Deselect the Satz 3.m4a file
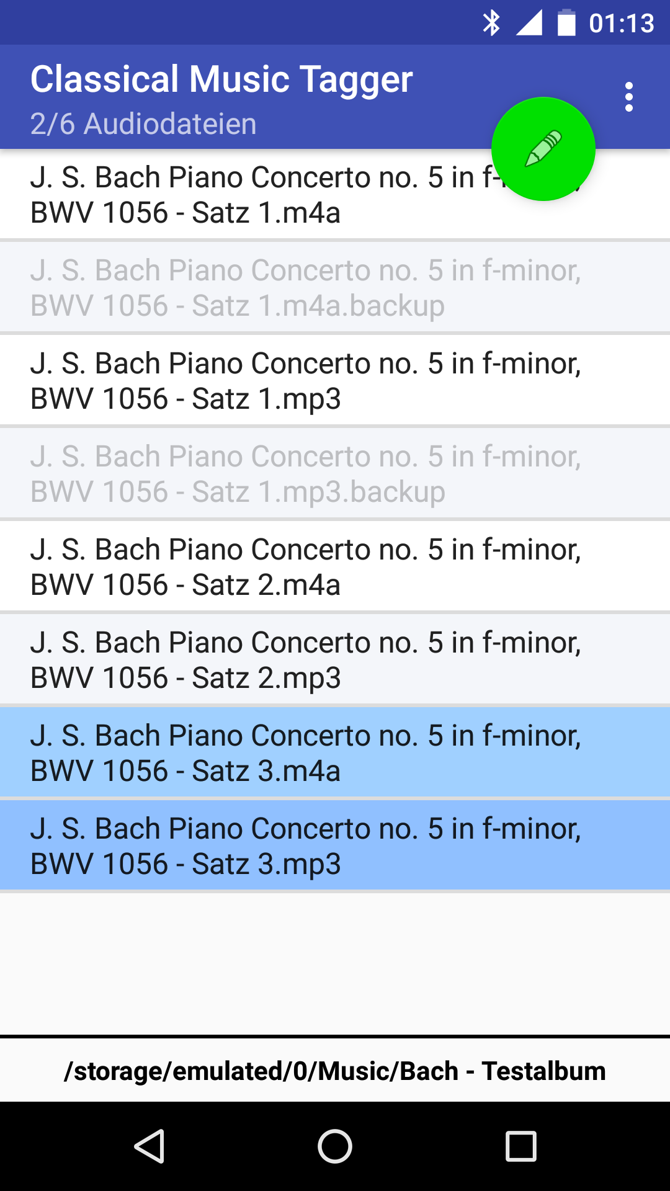Image resolution: width=670 pixels, height=1191 pixels. point(335,752)
